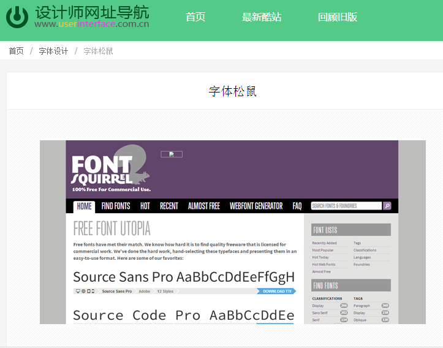Viewport: 443px width, 348px height.
Task: Click the globe web font icon under Source Sans Pro
Action: tap(83, 291)
